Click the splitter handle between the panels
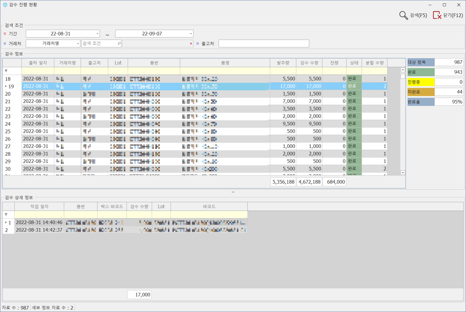The image size is (466, 312). tap(233, 192)
